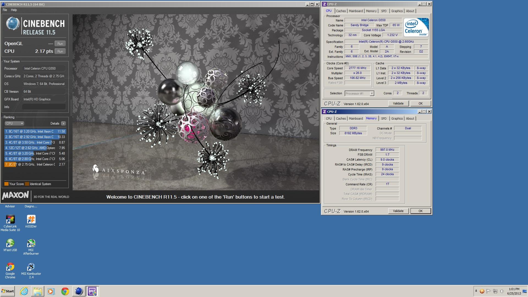Click the clock showing 1:01 PM
528x297 pixels.
(514, 289)
